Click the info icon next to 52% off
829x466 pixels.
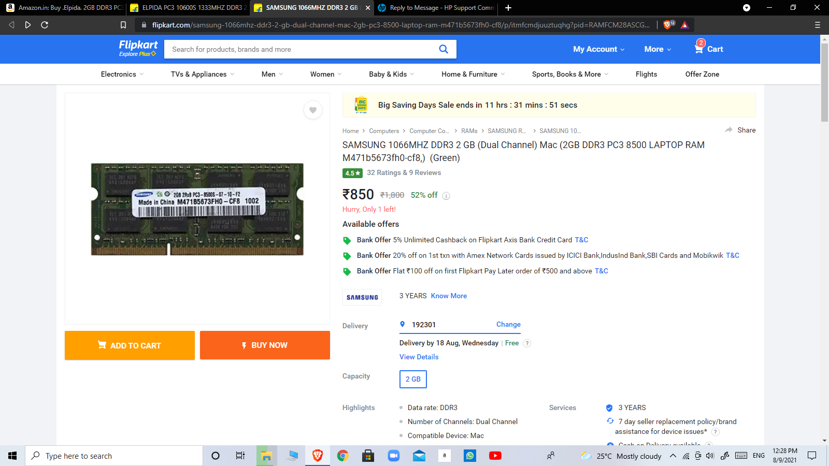click(446, 196)
